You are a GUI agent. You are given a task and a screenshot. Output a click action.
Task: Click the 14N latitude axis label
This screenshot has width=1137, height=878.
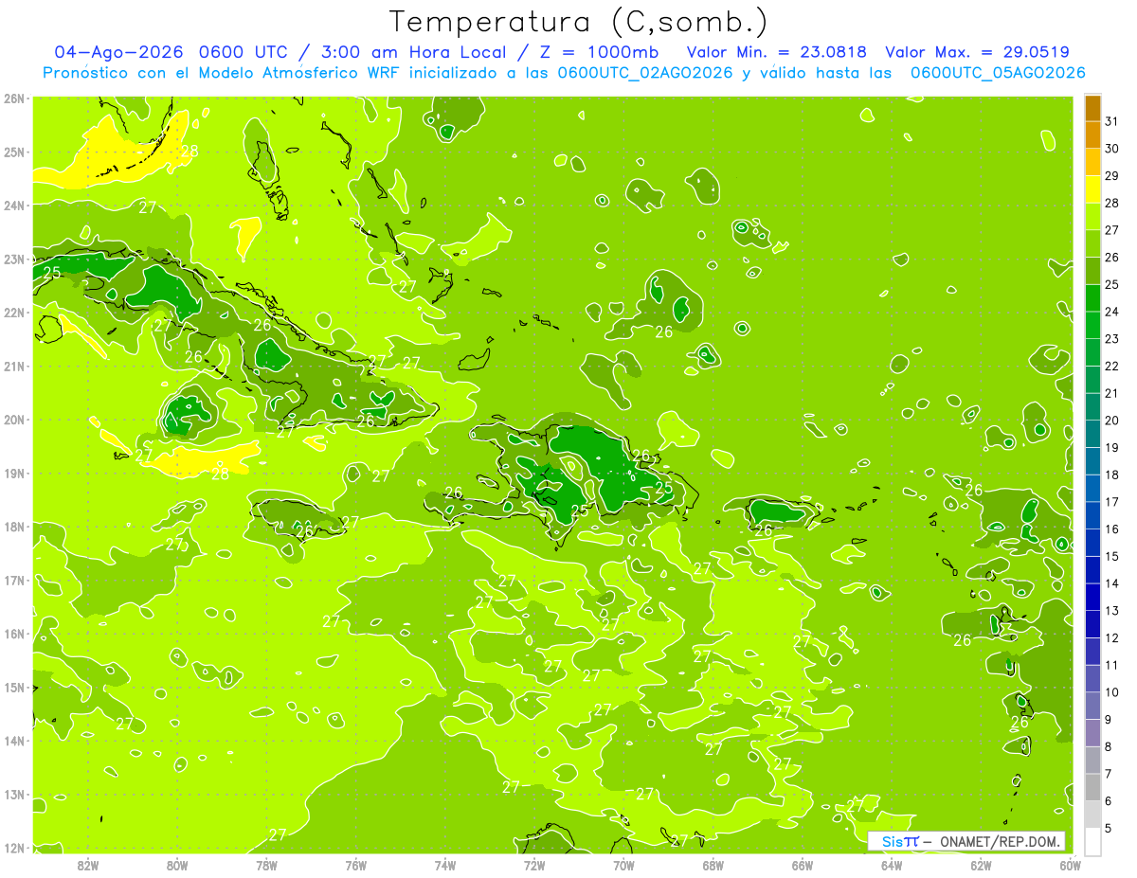[x=14, y=741]
